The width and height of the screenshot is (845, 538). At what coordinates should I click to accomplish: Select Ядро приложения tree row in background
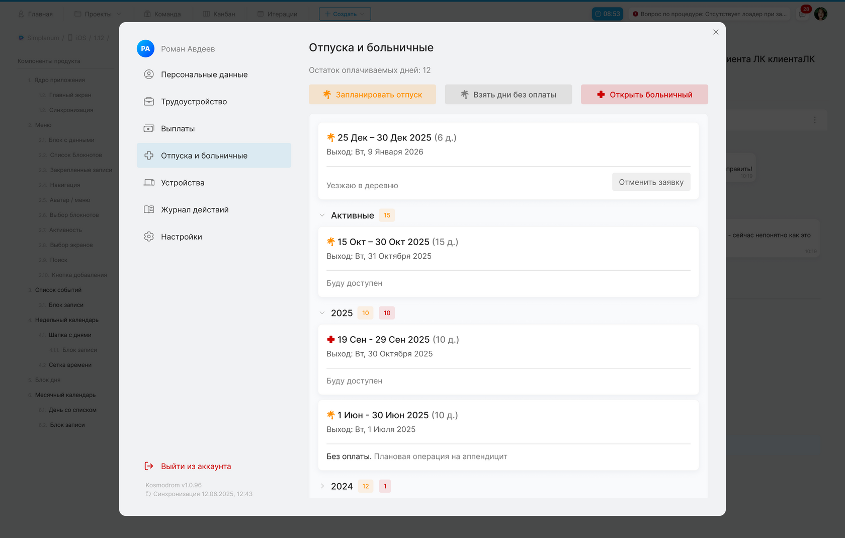59,80
